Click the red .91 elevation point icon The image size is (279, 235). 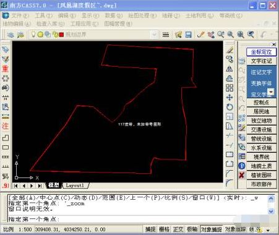click(x=6, y=186)
